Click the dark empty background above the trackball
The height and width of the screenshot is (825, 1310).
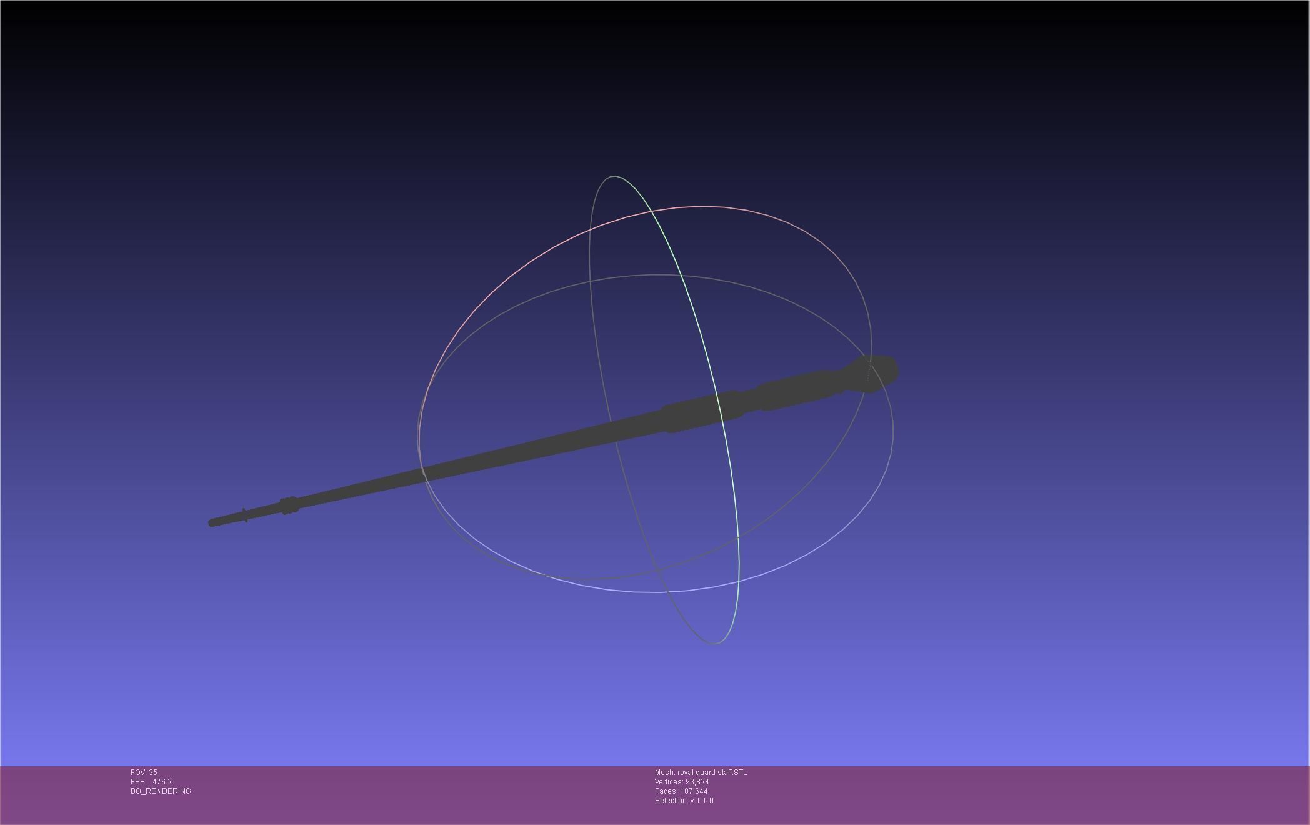pos(656,81)
